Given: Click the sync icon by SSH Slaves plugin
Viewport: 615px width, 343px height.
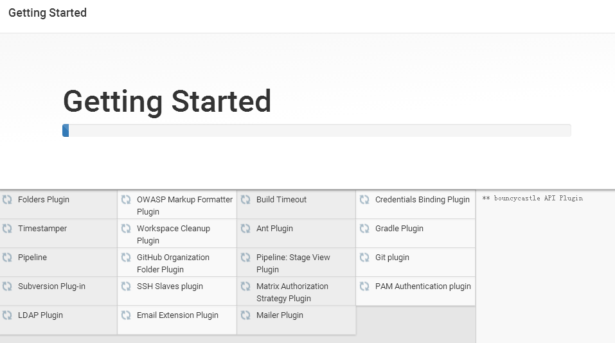Looking at the screenshot, I should point(126,286).
